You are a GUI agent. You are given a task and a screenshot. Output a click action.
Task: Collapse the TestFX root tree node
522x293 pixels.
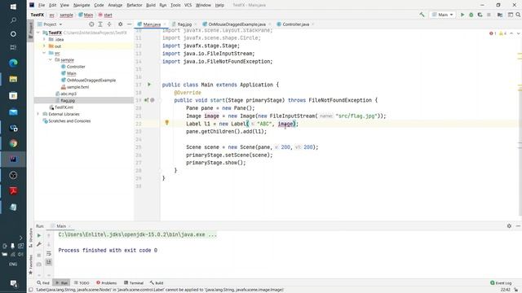click(38, 33)
